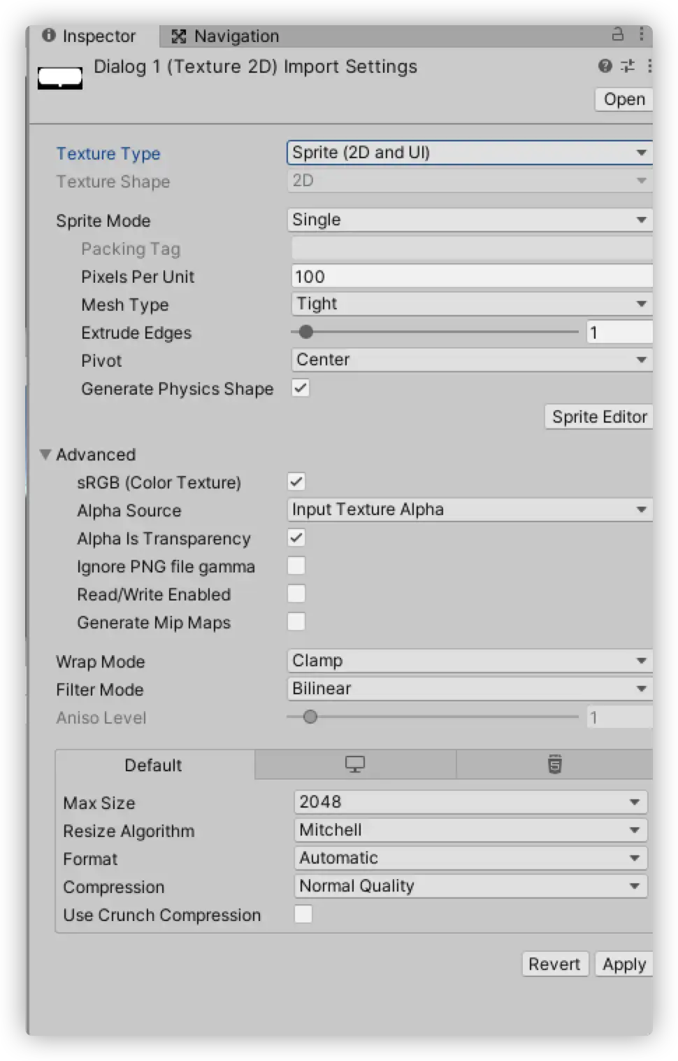The height and width of the screenshot is (1061, 678).
Task: Click the Dialog 1 texture thumbnail
Action: 60,78
